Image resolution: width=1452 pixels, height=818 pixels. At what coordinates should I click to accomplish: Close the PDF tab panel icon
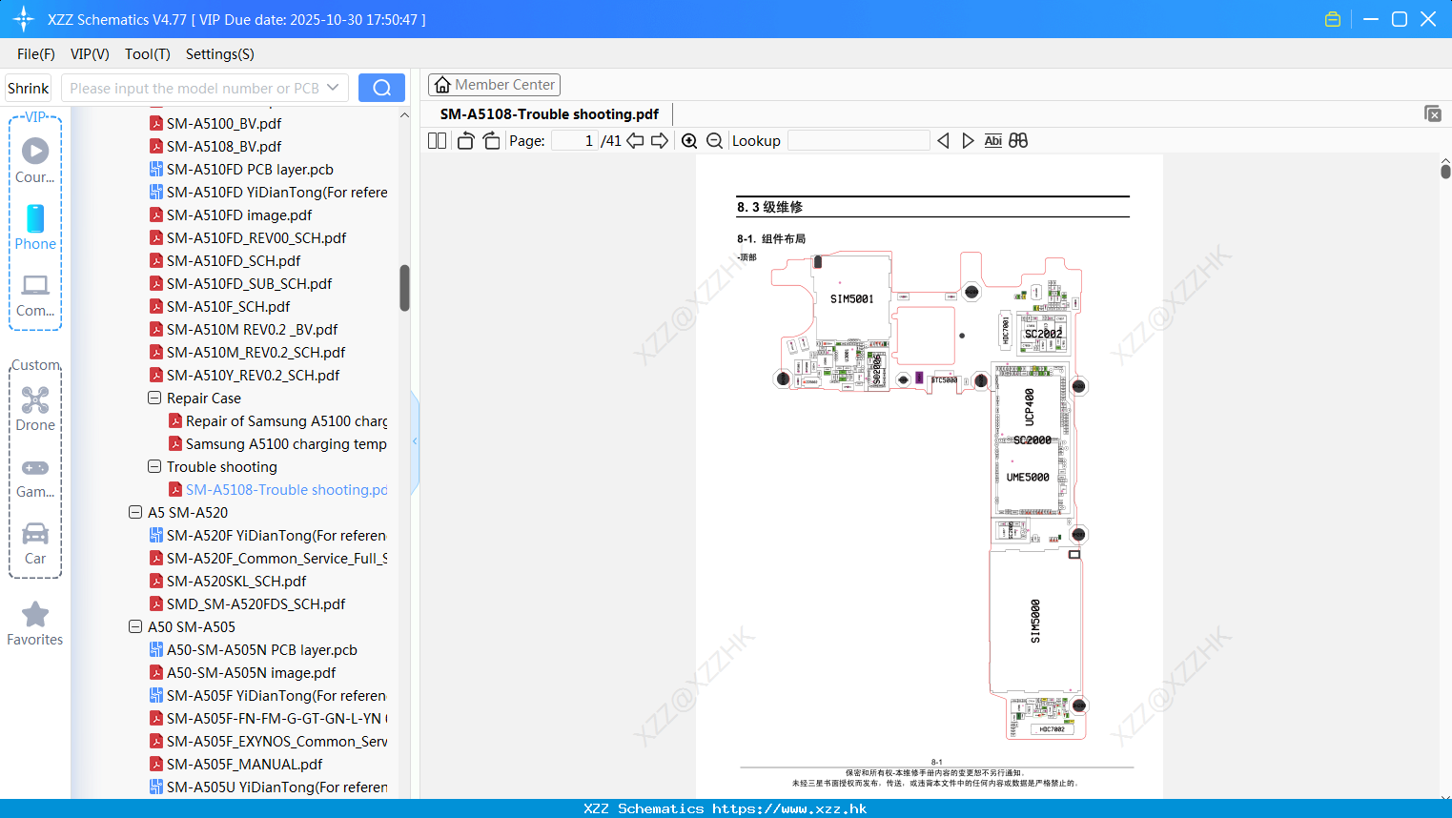(x=1432, y=113)
